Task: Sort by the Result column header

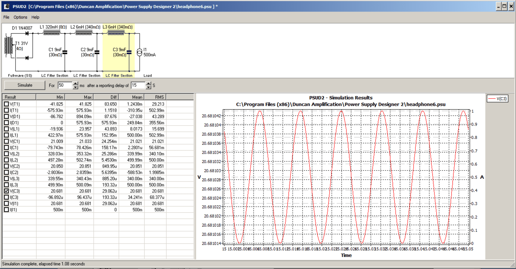Action: coord(19,97)
